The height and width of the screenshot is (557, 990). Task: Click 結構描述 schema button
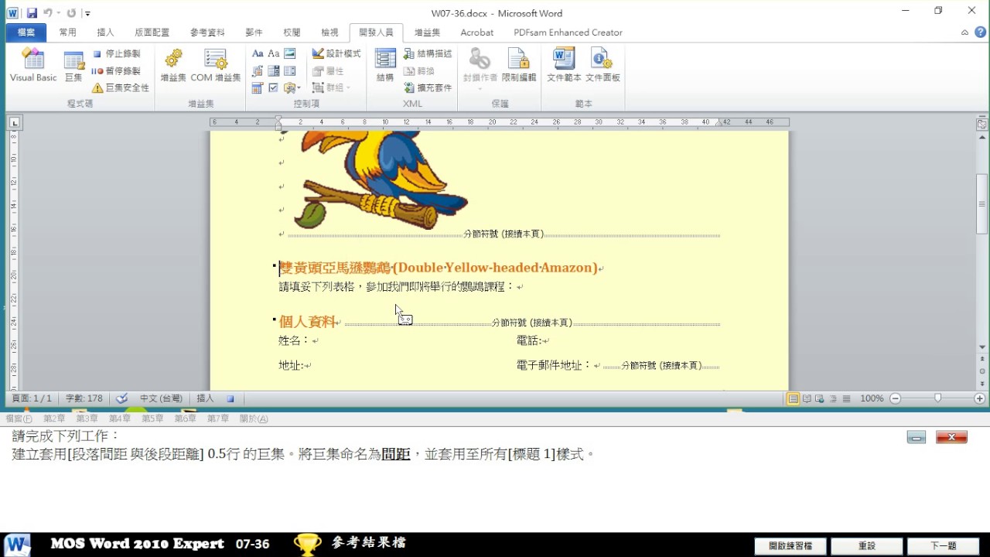(428, 53)
